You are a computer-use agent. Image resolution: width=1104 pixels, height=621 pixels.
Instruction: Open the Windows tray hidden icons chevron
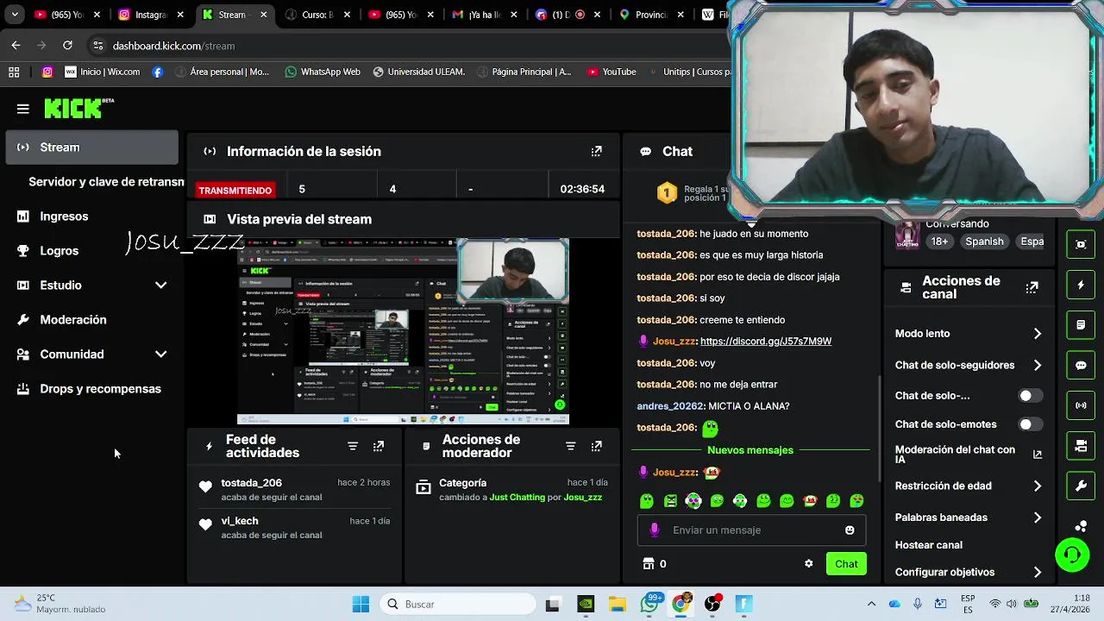point(871,604)
